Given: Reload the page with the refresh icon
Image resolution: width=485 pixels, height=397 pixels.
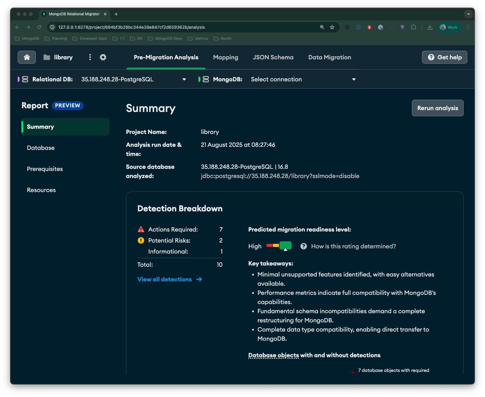Looking at the screenshot, I should click(39, 27).
